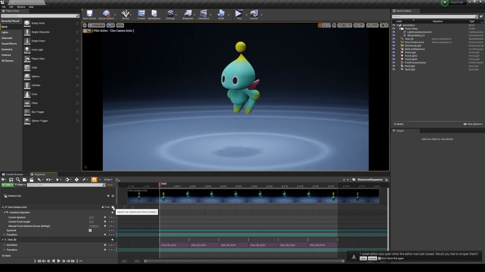Toggle DirectionalLight visibility eye

click(394, 46)
